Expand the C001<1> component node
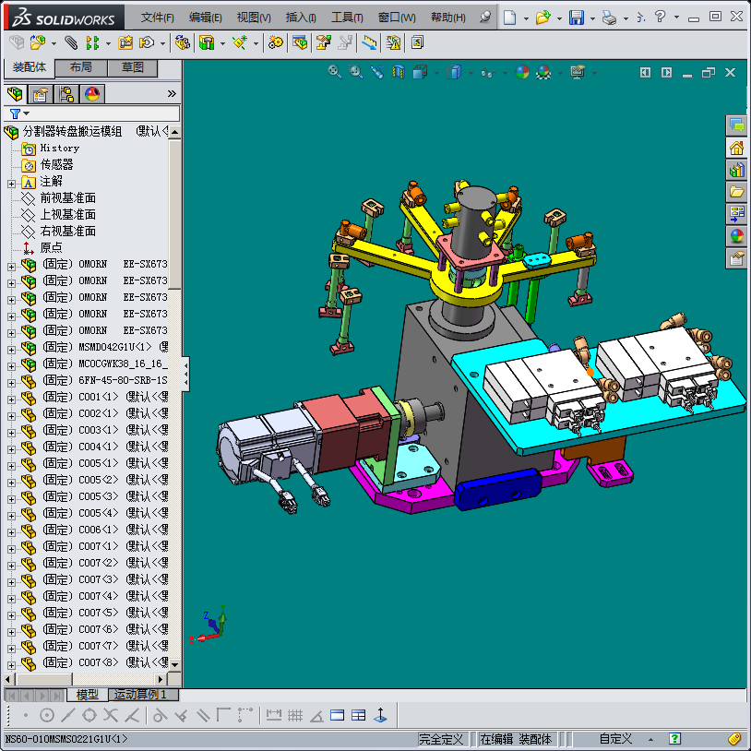This screenshot has height=751, width=751. click(11, 399)
